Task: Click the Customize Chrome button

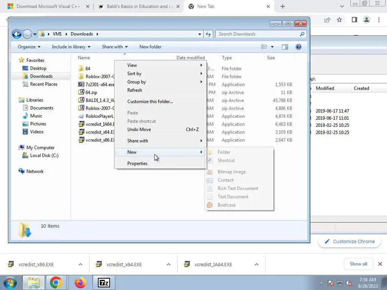Action: tap(350, 242)
